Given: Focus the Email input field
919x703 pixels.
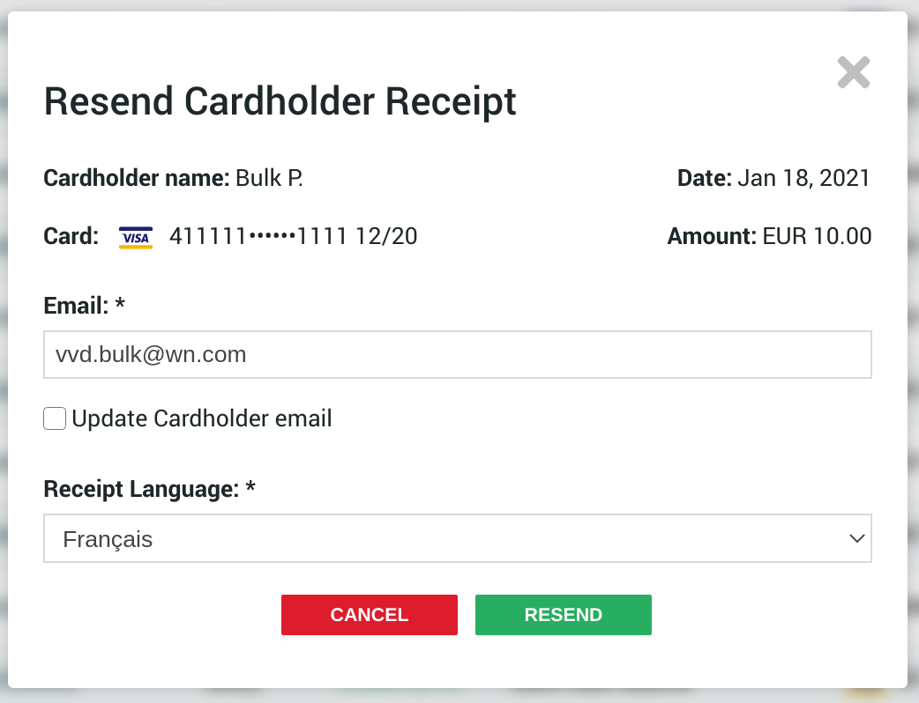Looking at the screenshot, I should coord(457,355).
